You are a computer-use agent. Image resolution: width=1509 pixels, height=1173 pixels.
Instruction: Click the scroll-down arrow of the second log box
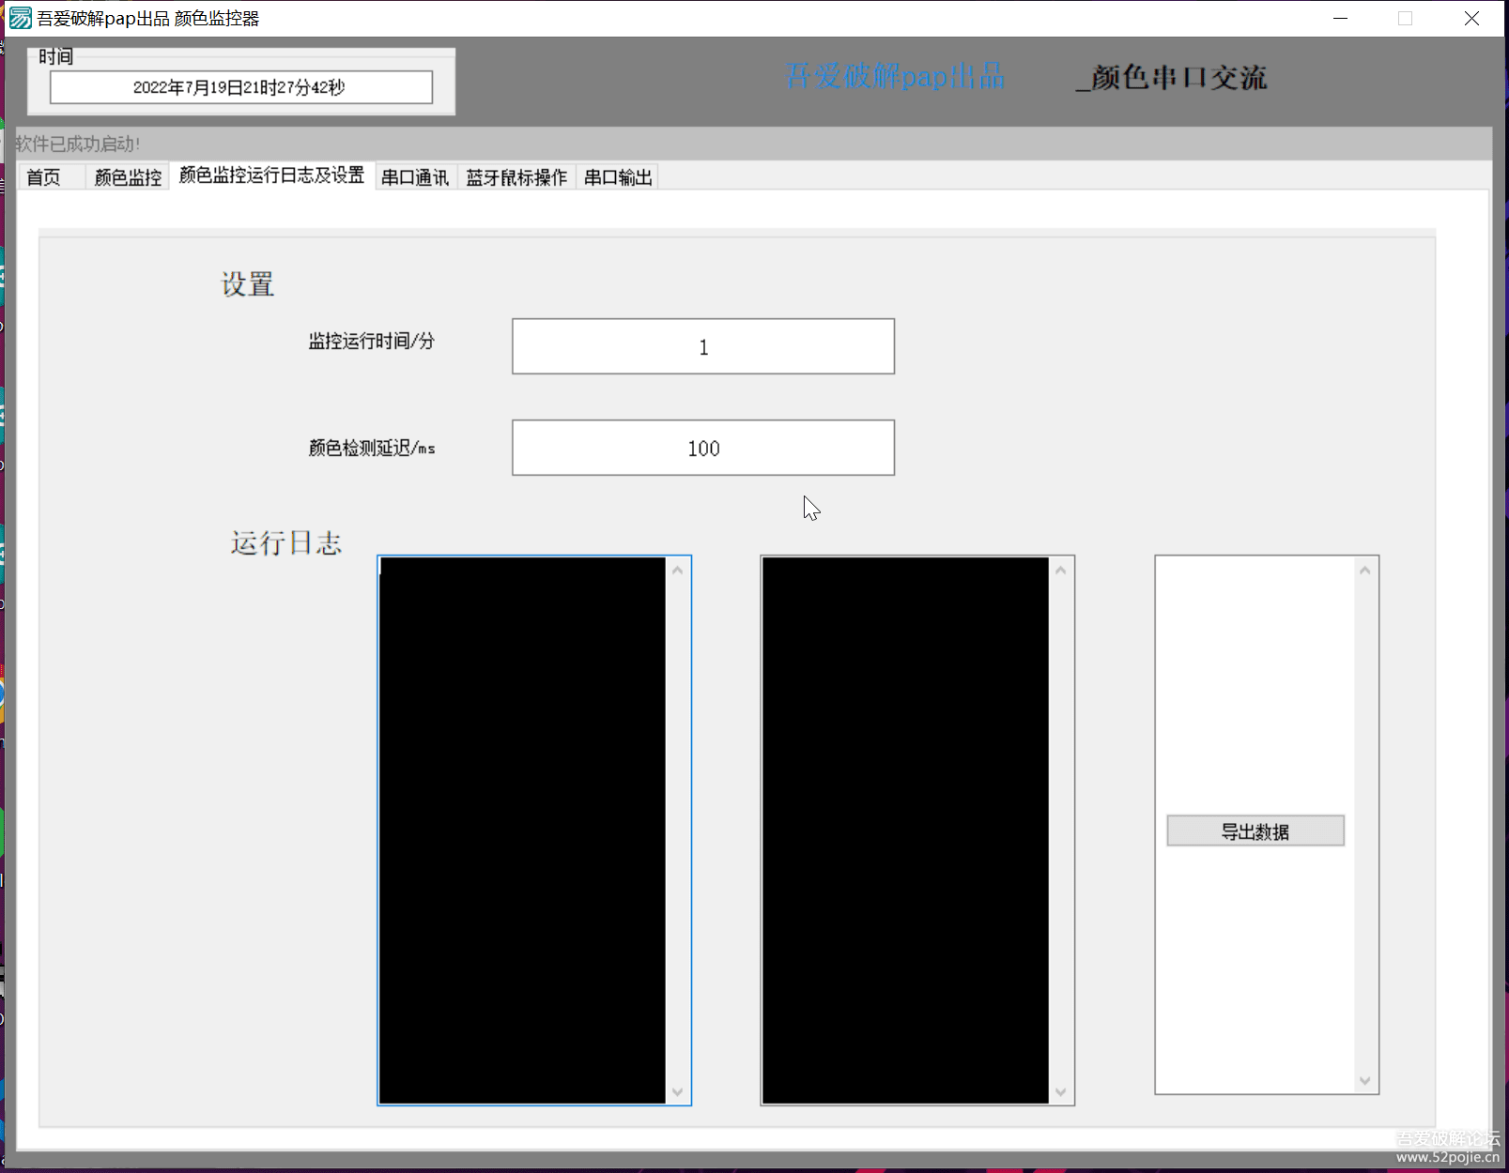click(1061, 1092)
